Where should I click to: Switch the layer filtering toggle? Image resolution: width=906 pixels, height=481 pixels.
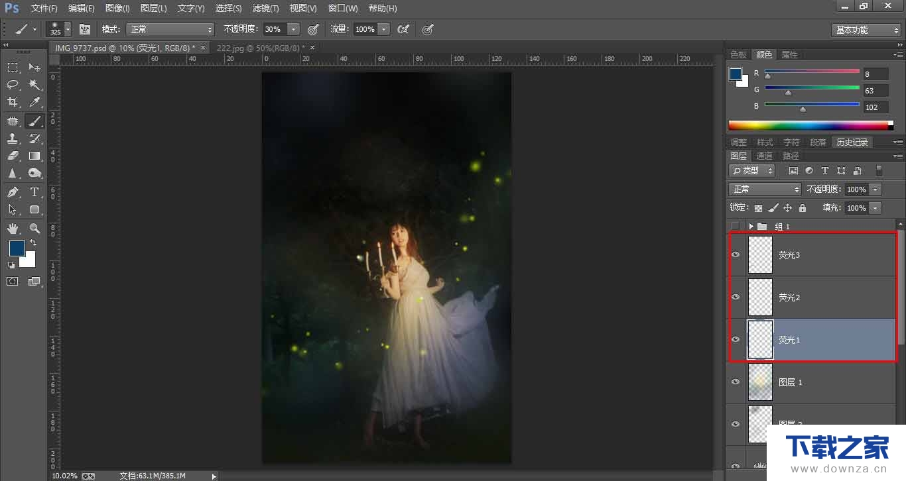pyautogui.click(x=879, y=170)
